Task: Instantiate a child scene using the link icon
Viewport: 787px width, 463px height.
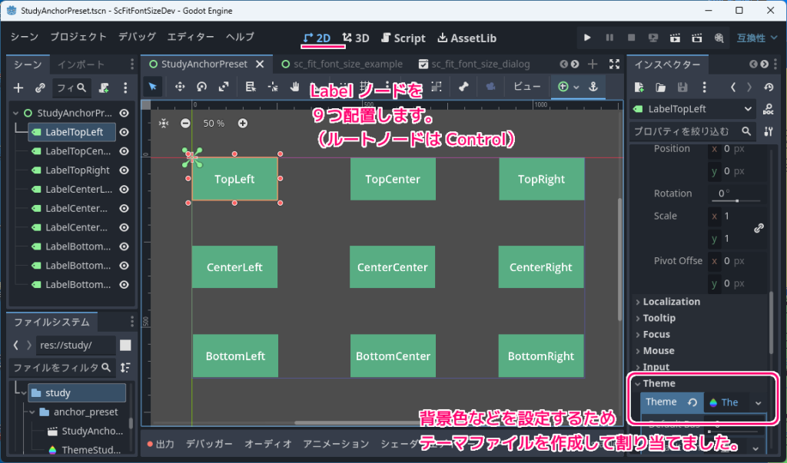Action: [40, 88]
